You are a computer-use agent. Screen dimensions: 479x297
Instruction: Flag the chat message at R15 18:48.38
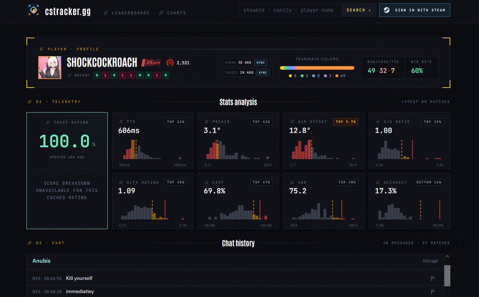[432, 292]
